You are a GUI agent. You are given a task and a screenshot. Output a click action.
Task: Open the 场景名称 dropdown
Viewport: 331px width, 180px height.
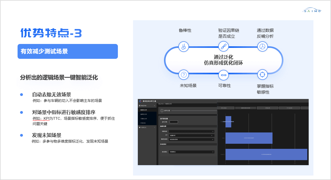coord(191,131)
